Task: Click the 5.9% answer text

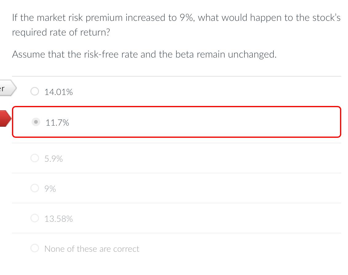Action: point(54,158)
